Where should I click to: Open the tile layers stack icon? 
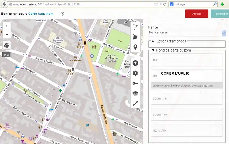pyautogui.click(x=135, y=93)
